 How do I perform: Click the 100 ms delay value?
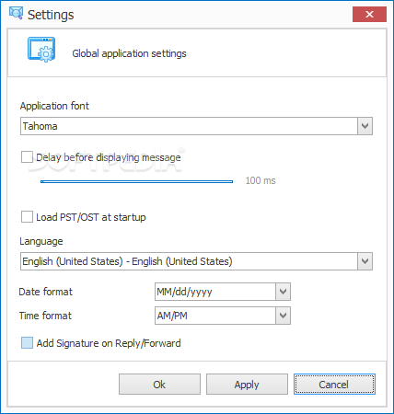pyautogui.click(x=261, y=180)
